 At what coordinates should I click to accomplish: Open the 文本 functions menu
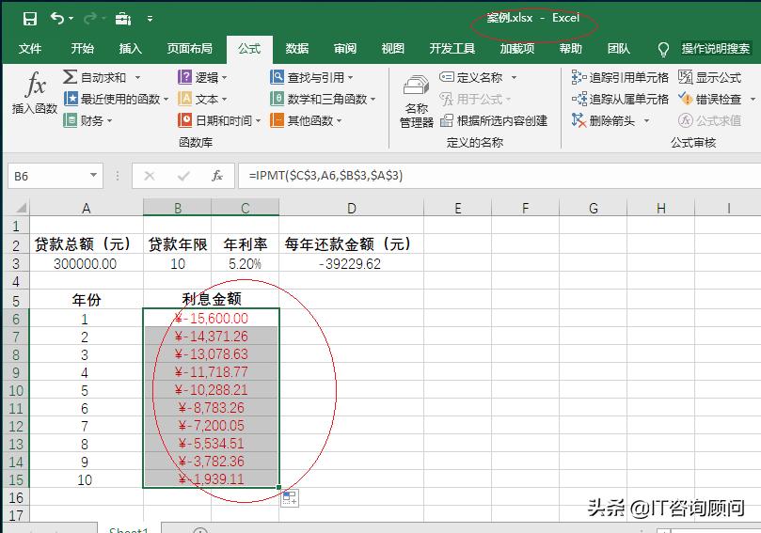202,99
